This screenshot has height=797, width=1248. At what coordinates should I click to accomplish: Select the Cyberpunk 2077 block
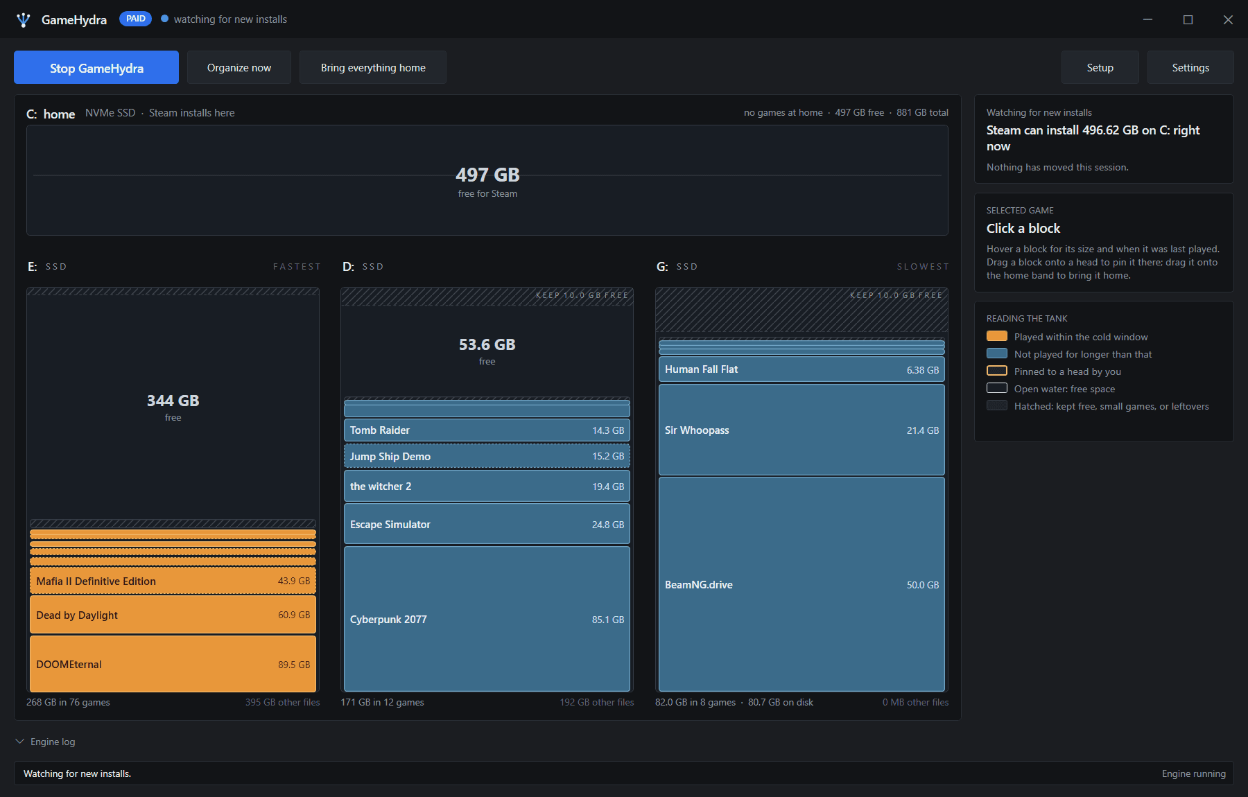[487, 619]
